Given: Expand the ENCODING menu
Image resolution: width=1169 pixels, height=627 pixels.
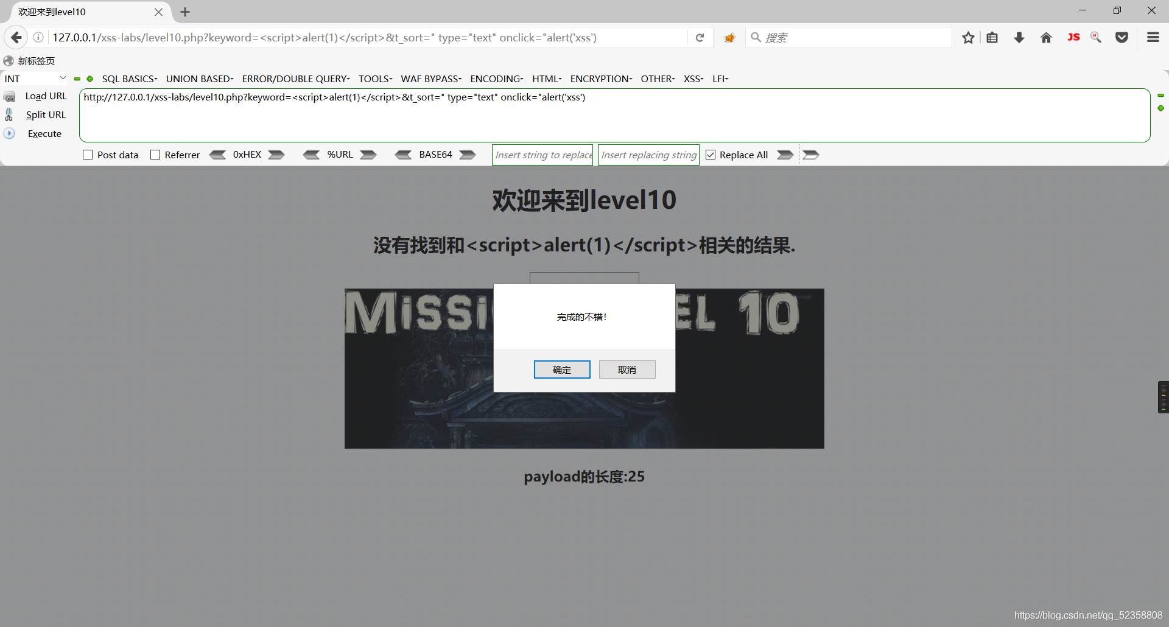Looking at the screenshot, I should tap(497, 79).
